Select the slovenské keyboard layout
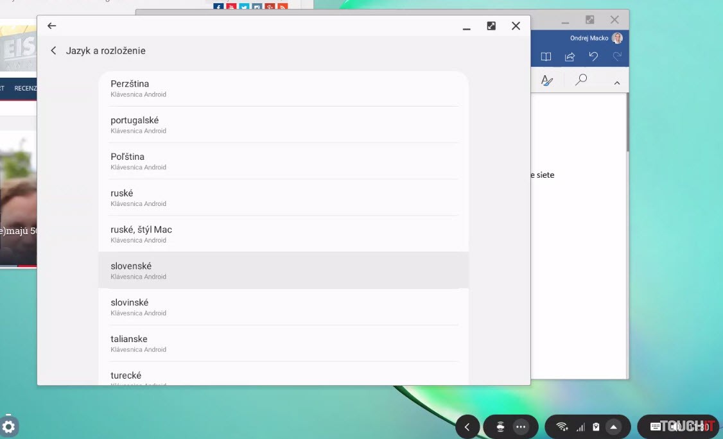 point(283,270)
